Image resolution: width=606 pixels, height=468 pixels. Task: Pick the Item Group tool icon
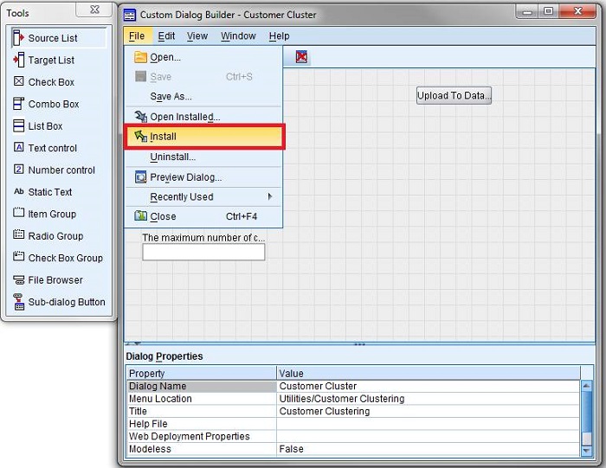pyautogui.click(x=18, y=213)
